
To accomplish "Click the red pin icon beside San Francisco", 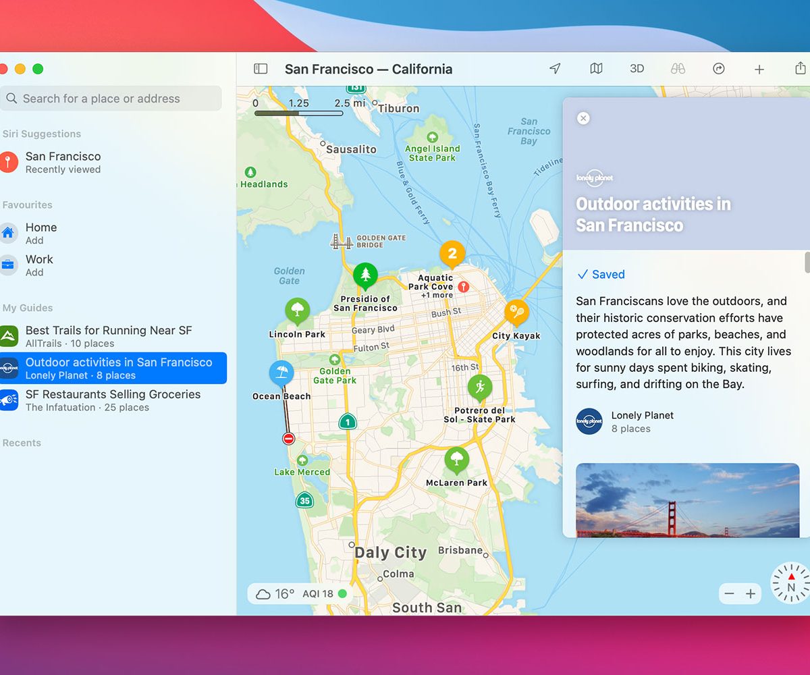I will 8,162.
